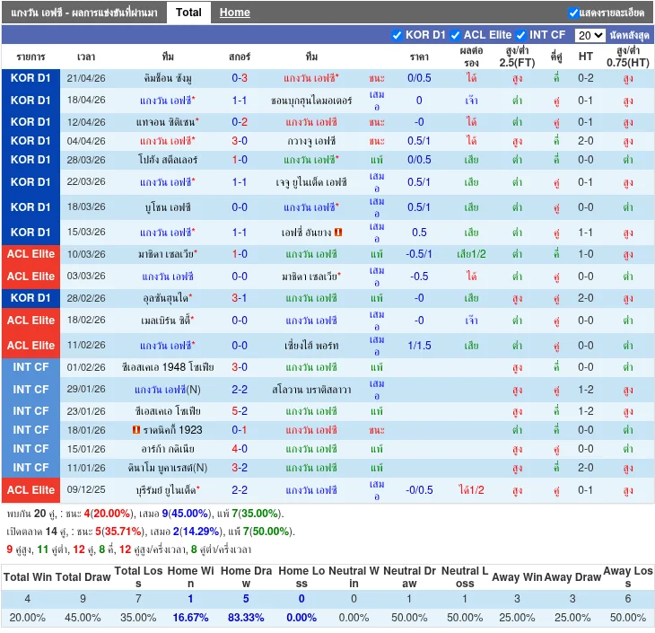
Task: Open the 4-0 score against อาร์ก้า กดิเนีย
Action: coord(240,449)
